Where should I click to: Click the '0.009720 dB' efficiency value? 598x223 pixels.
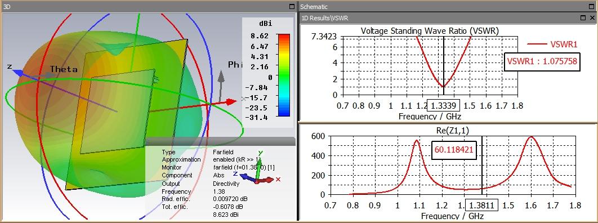231,199
